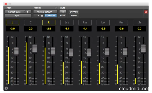Click the R channel -2.9 gain field

[x=49, y=29]
